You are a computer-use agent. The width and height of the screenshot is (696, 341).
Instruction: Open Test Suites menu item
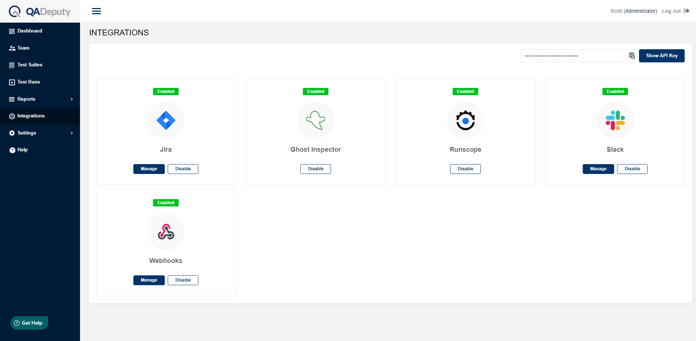click(x=40, y=65)
